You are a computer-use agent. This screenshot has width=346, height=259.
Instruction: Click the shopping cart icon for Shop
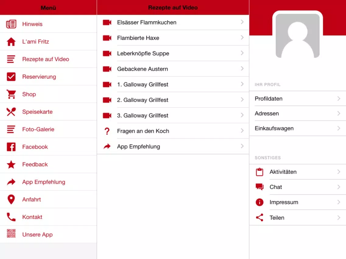(x=11, y=94)
